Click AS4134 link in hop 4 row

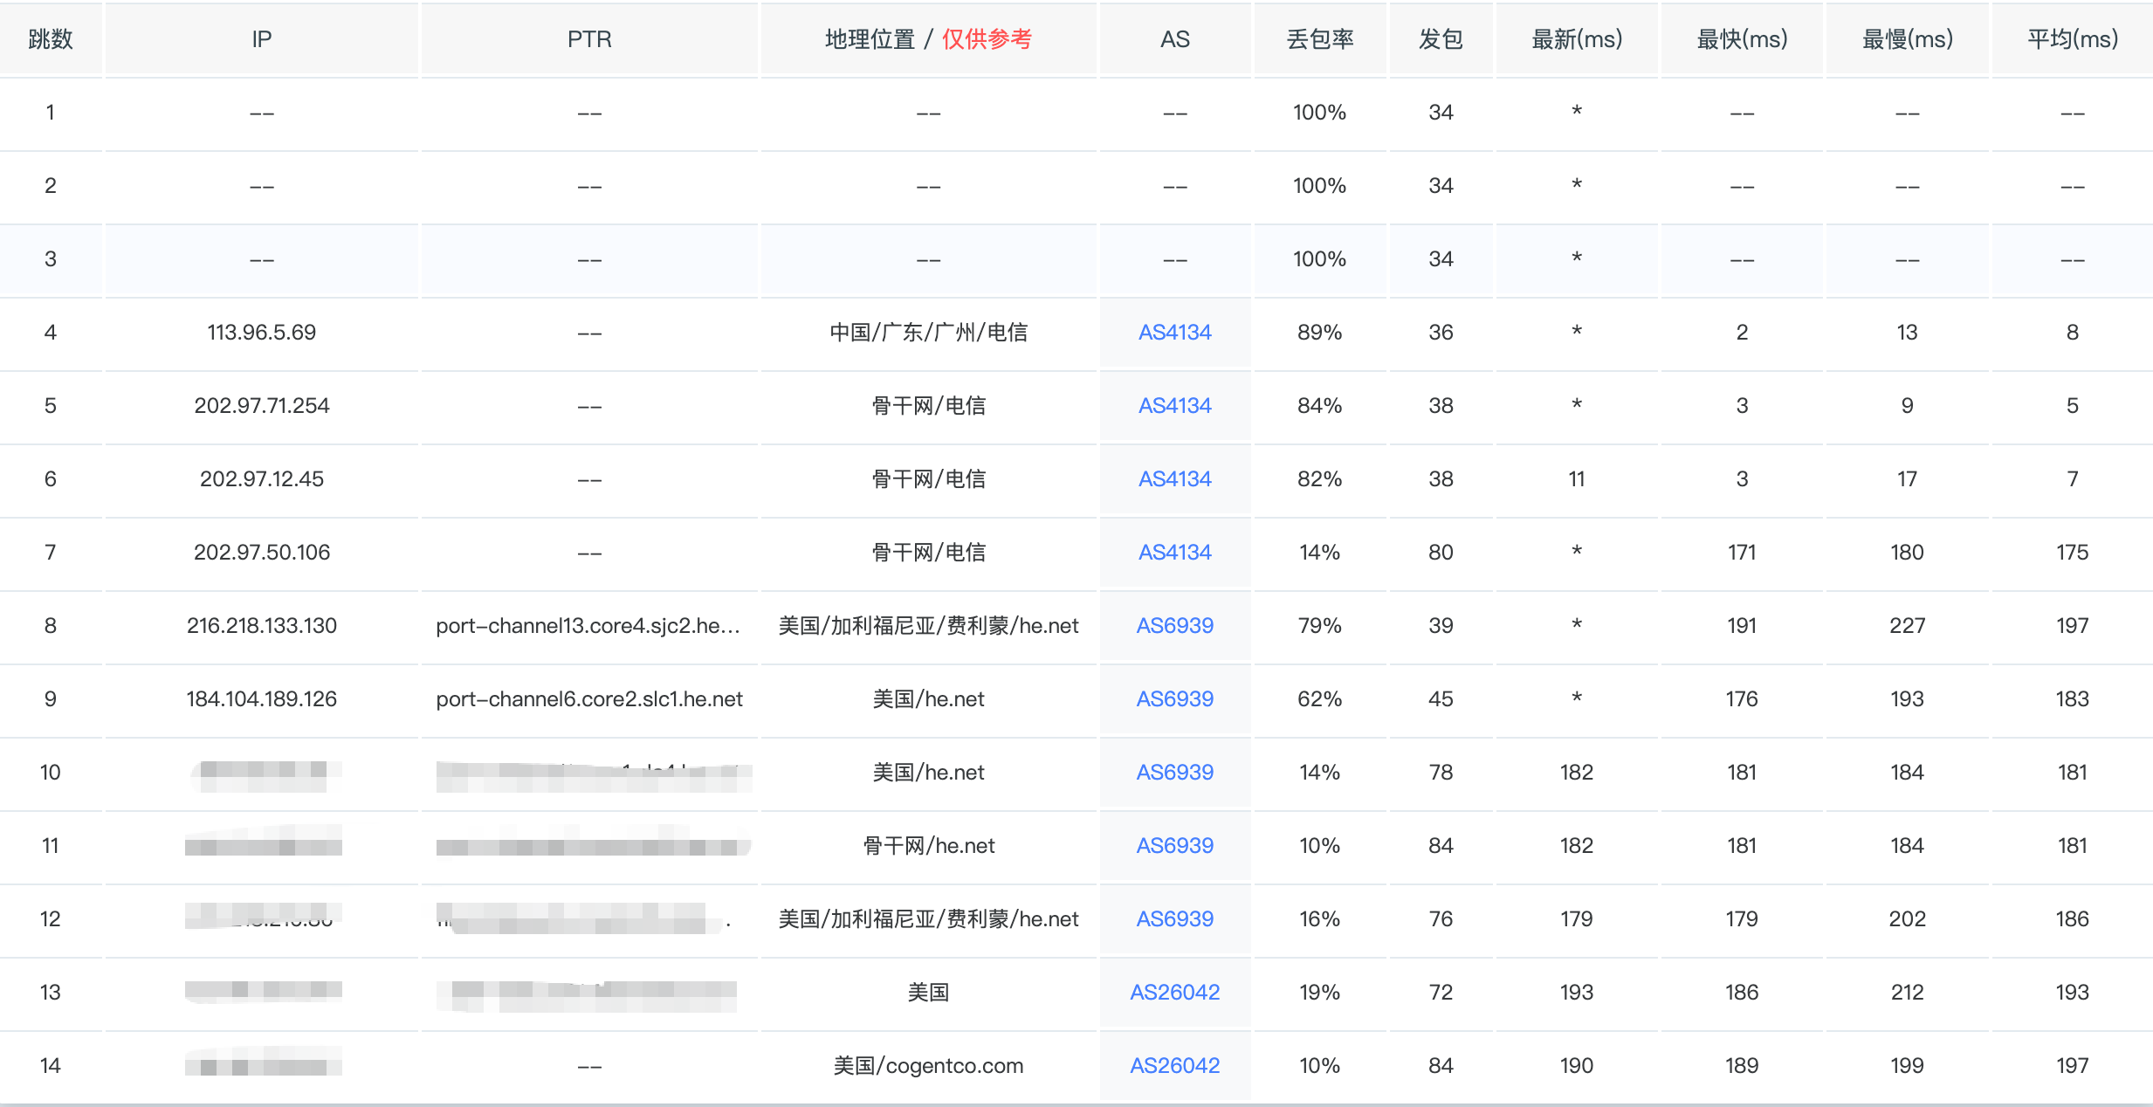pyautogui.click(x=1174, y=333)
